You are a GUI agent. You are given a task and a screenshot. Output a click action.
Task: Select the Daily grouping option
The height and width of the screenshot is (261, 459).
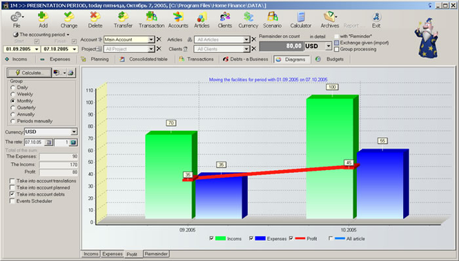[12, 87]
